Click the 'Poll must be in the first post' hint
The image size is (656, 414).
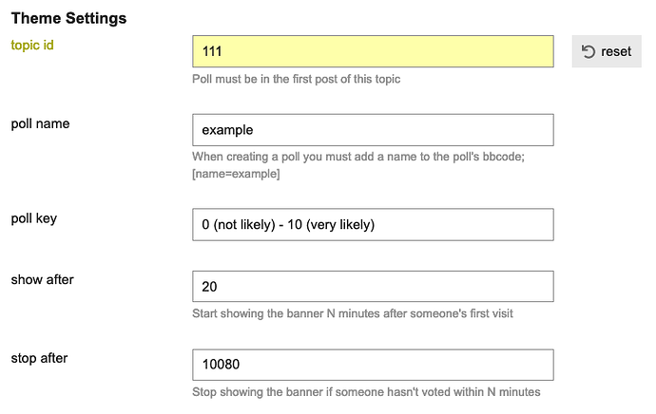pyautogui.click(x=297, y=79)
